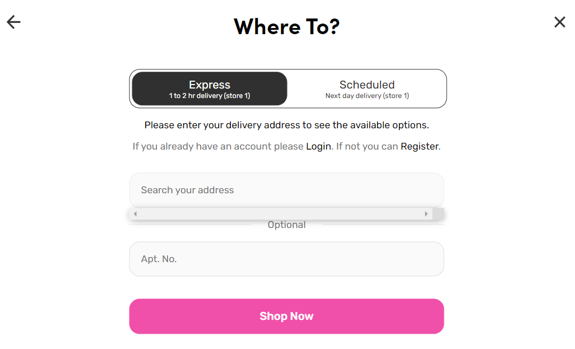
Task: Click the scrollbar corner box
Action: pyautogui.click(x=439, y=214)
